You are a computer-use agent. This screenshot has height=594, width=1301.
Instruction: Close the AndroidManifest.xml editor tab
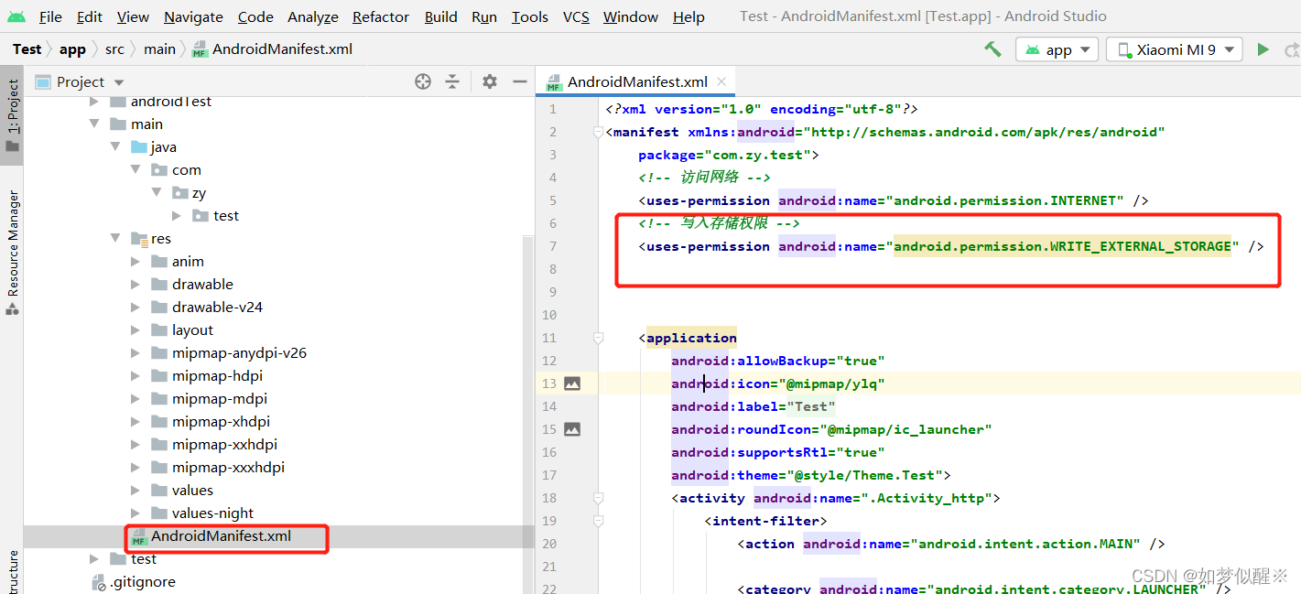click(722, 81)
